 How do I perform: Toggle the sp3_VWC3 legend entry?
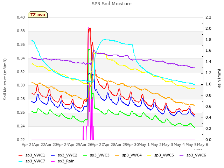[96, 155]
